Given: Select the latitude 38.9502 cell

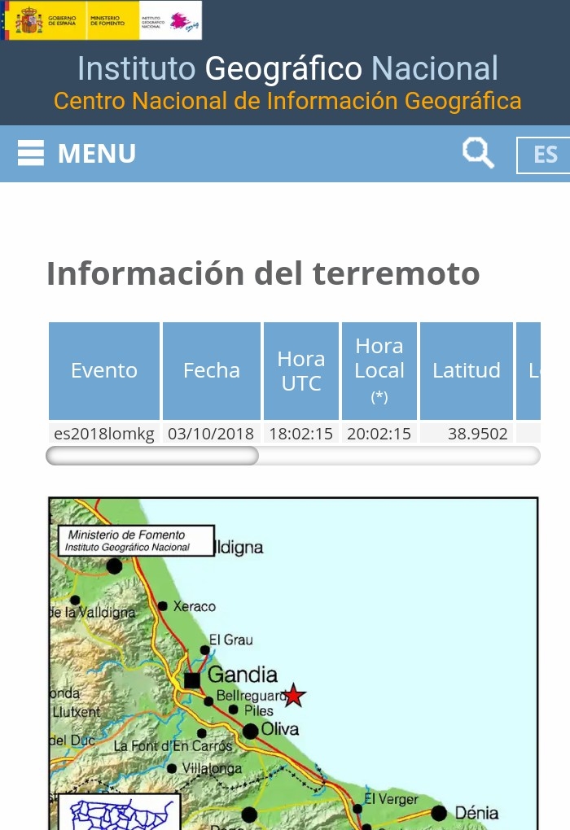Looking at the screenshot, I should 466,434.
